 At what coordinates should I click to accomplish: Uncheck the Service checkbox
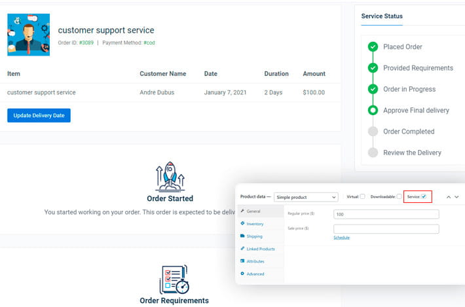(x=424, y=196)
